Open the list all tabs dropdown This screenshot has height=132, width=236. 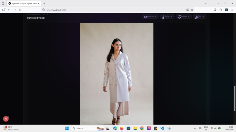coord(206,3)
